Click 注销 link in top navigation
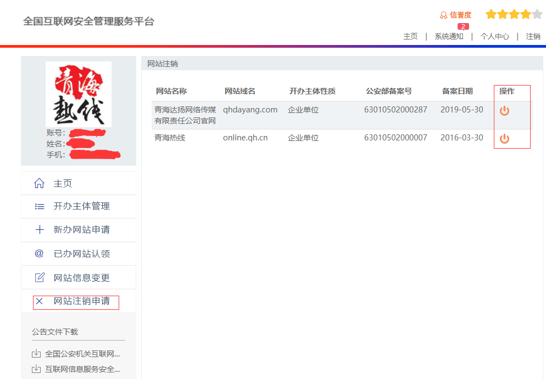 pyautogui.click(x=533, y=36)
